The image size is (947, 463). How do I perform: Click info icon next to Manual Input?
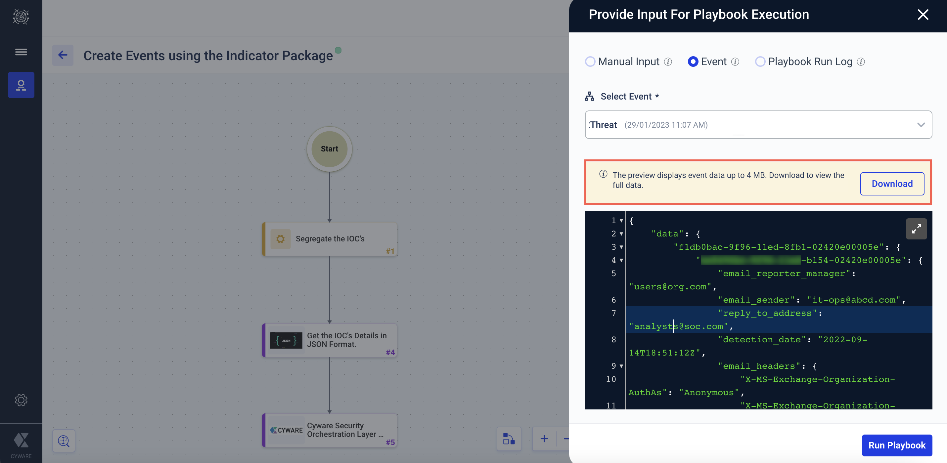point(668,62)
